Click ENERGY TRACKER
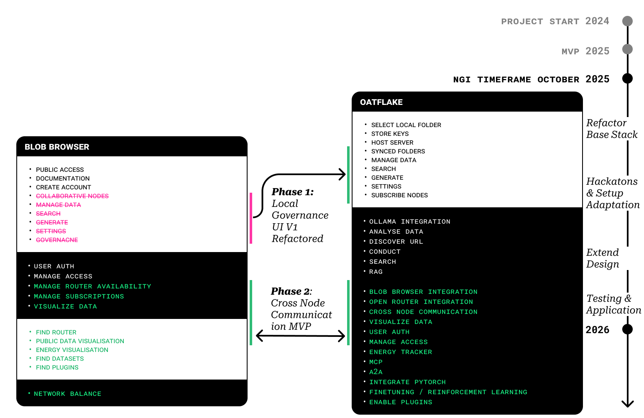Screen dimensions: 644x418 (x=401, y=352)
